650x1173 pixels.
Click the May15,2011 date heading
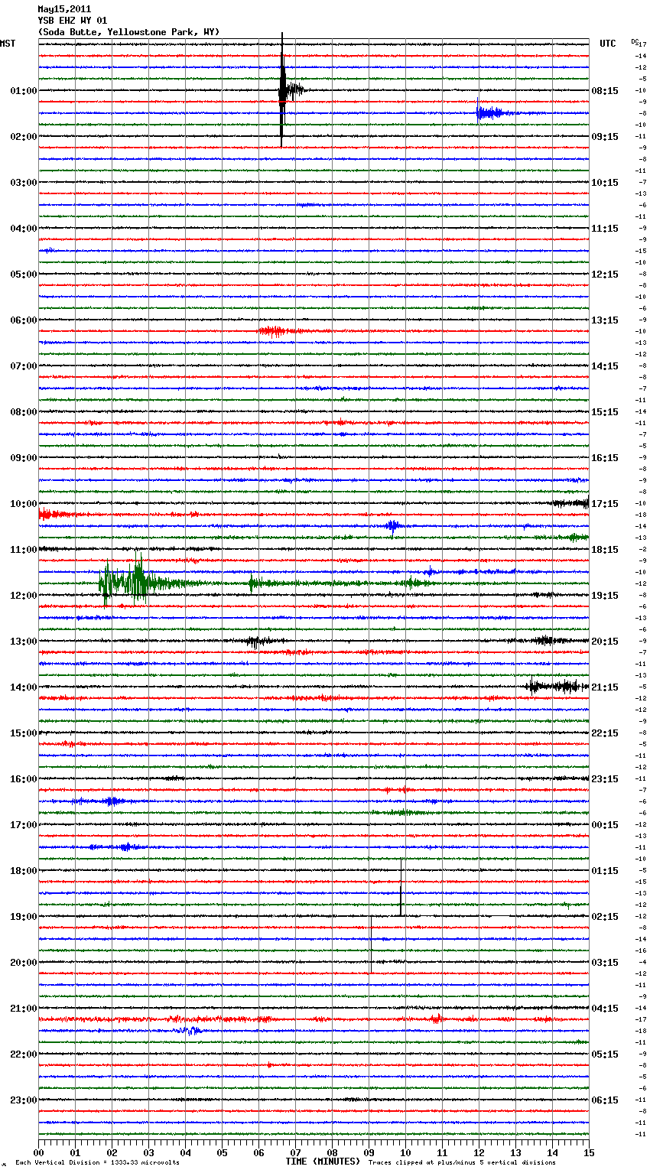[x=64, y=9]
